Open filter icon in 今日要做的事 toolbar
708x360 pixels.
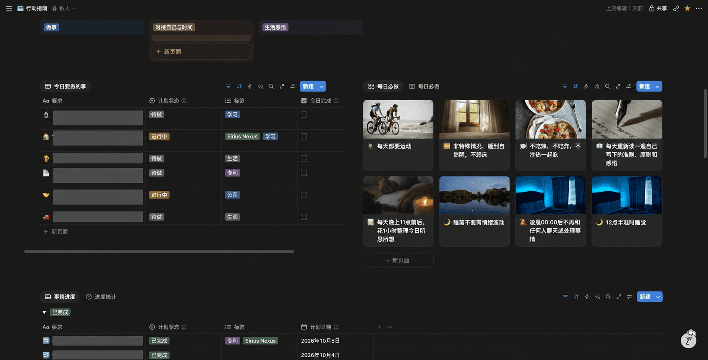tap(228, 86)
